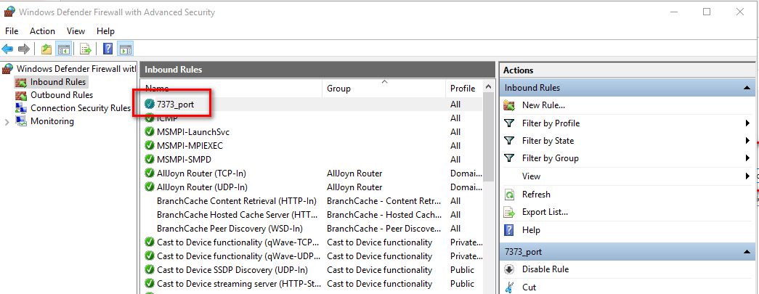Image resolution: width=759 pixels, height=294 pixels.
Task: Toggle Show/Hide Console Tree toolbar icon
Action: click(63, 49)
